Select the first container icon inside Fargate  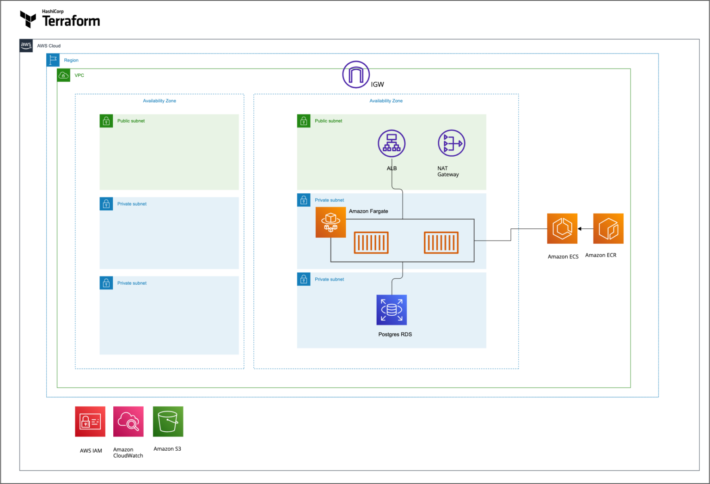pyautogui.click(x=371, y=242)
